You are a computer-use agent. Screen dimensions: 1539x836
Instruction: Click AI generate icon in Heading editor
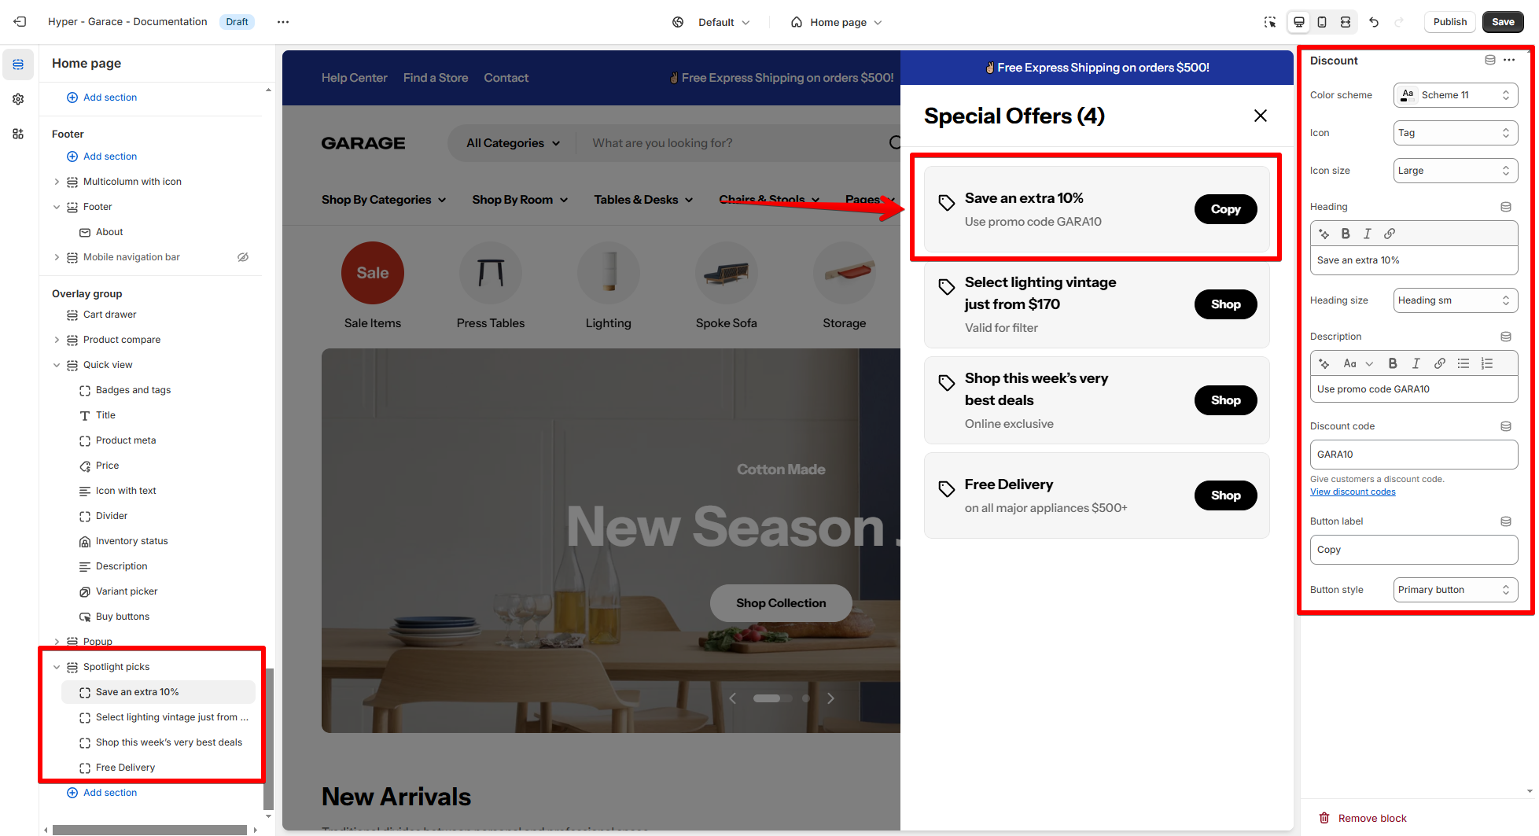1324,234
